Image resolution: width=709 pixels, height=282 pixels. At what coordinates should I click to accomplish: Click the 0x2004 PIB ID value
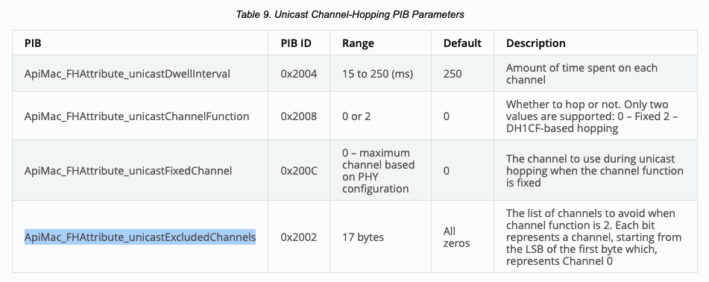click(x=299, y=73)
